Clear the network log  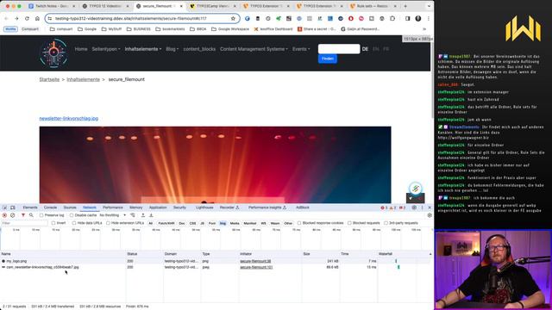(13, 215)
